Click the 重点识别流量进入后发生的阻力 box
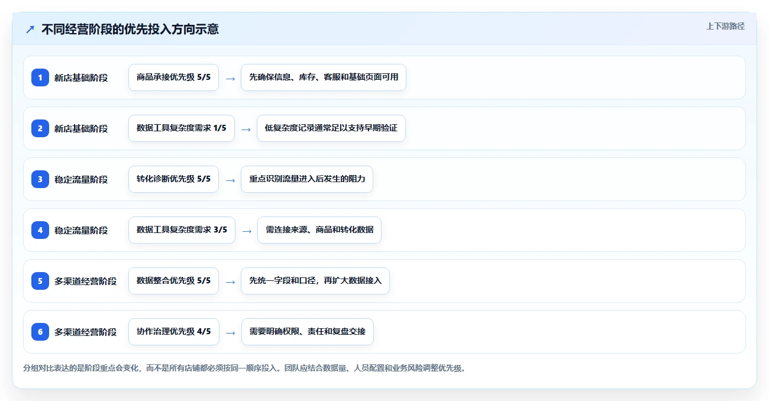The image size is (769, 401). coord(307,179)
